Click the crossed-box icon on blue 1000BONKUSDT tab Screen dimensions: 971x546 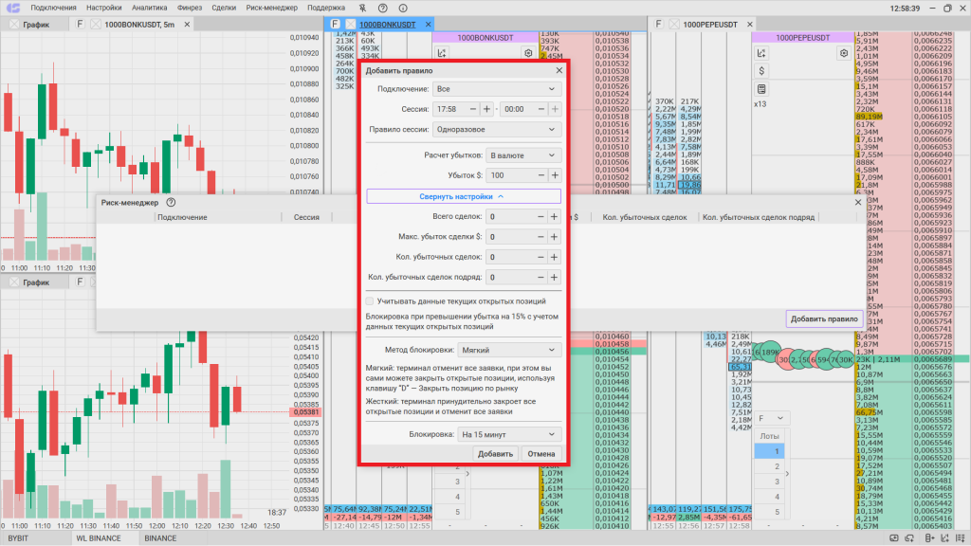351,24
